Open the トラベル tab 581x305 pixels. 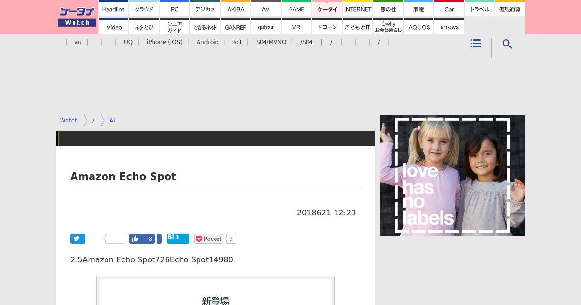click(480, 9)
